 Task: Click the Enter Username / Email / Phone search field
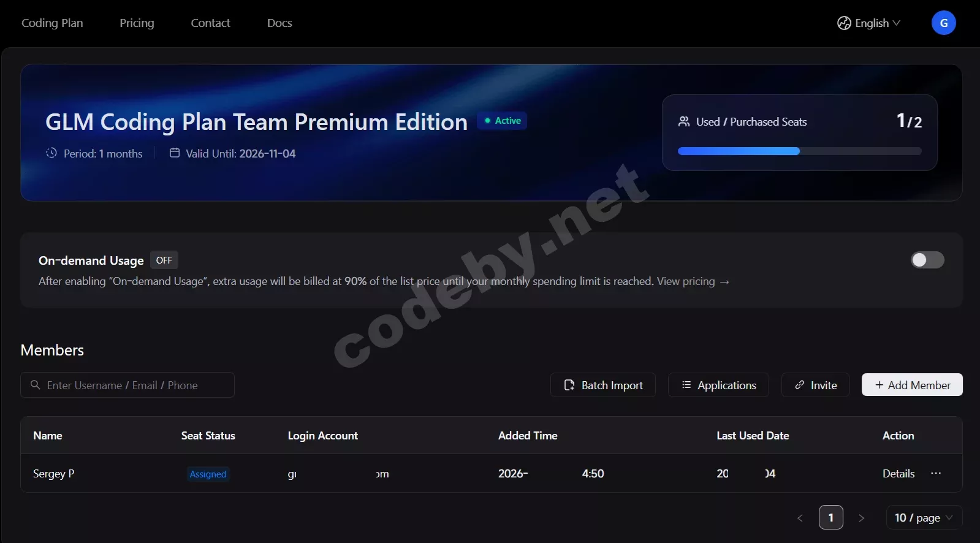pyautogui.click(x=127, y=385)
